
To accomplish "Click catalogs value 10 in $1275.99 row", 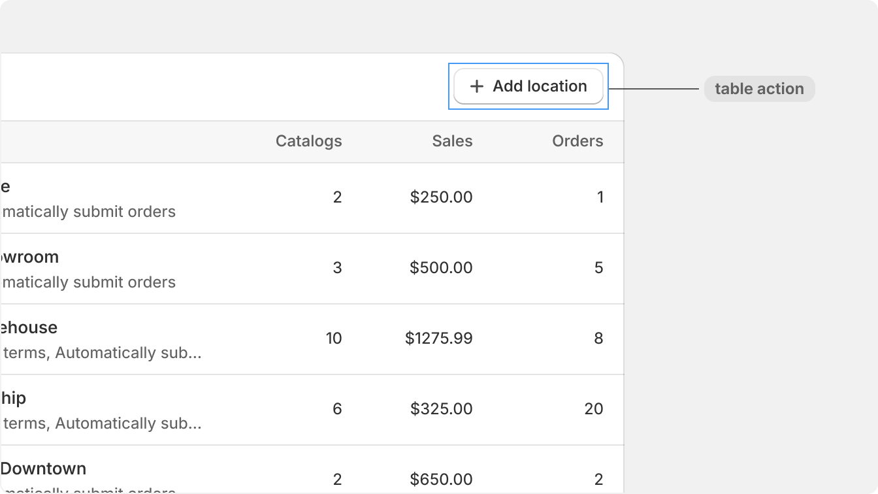I will point(334,338).
